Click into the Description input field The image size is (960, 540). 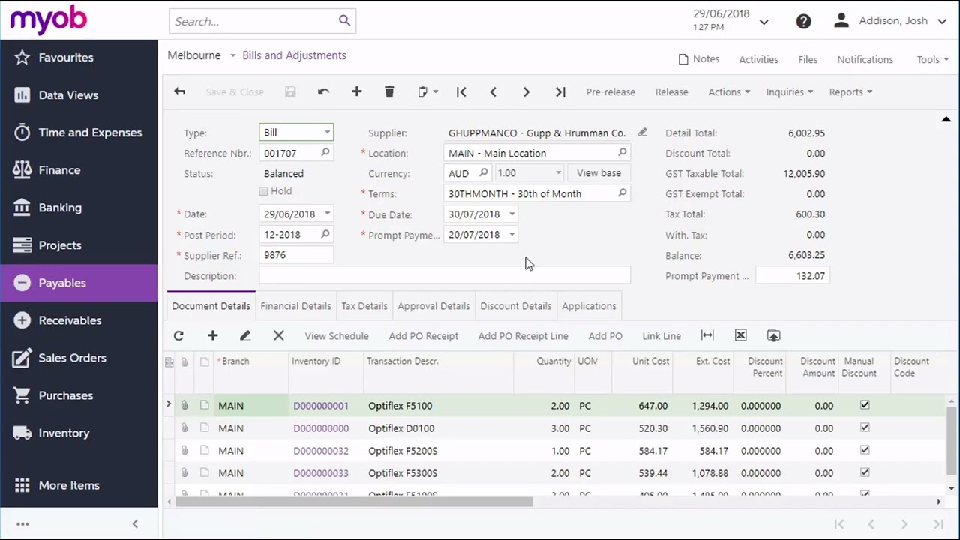(x=445, y=275)
